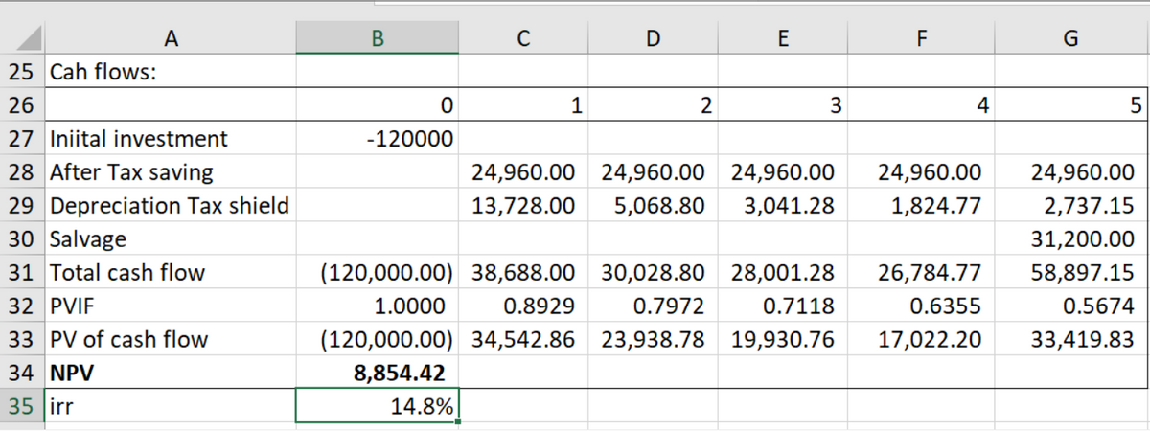This screenshot has height=431, width=1150.
Task: Select column A header
Action: click(171, 38)
